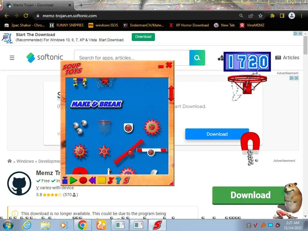Click the Search for apps, articles field
The height and width of the screenshot is (231, 308).
(132, 58)
